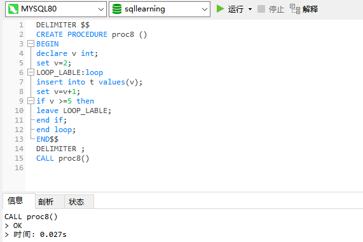The height and width of the screenshot is (242, 363).
Task: Click the 'declare v int;' line
Action: click(67, 53)
